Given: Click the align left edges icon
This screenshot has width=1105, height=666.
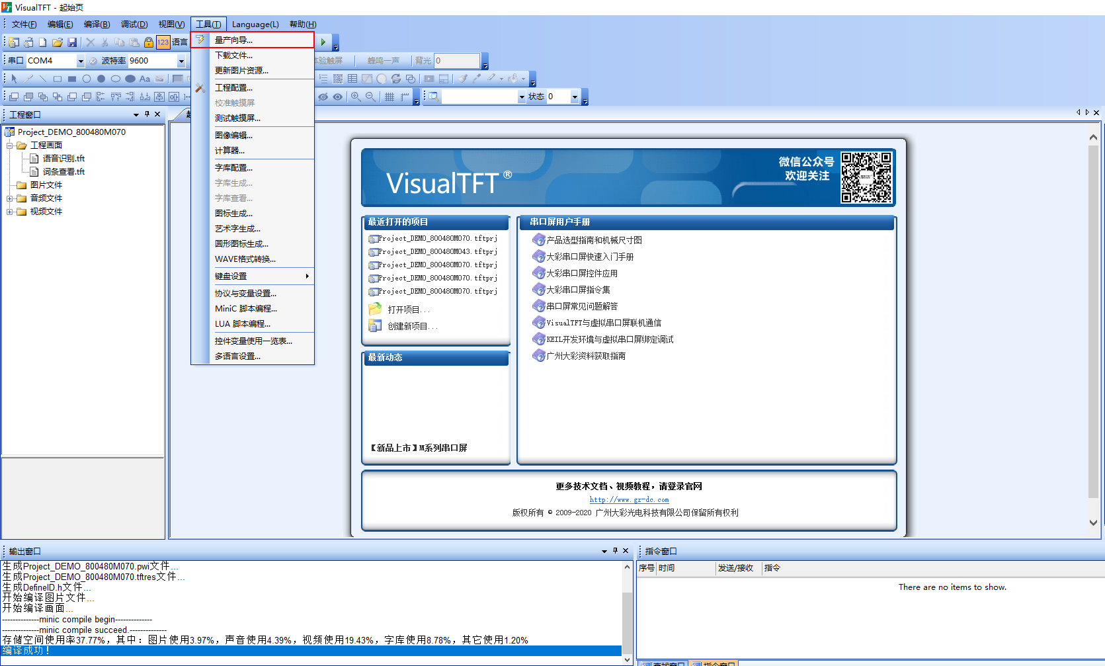Looking at the screenshot, I should point(101,97).
